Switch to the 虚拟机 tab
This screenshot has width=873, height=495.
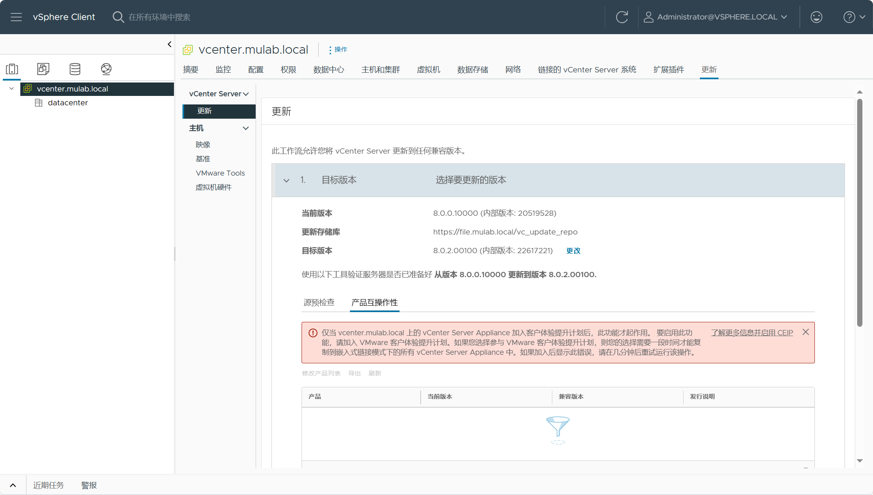[428, 69]
